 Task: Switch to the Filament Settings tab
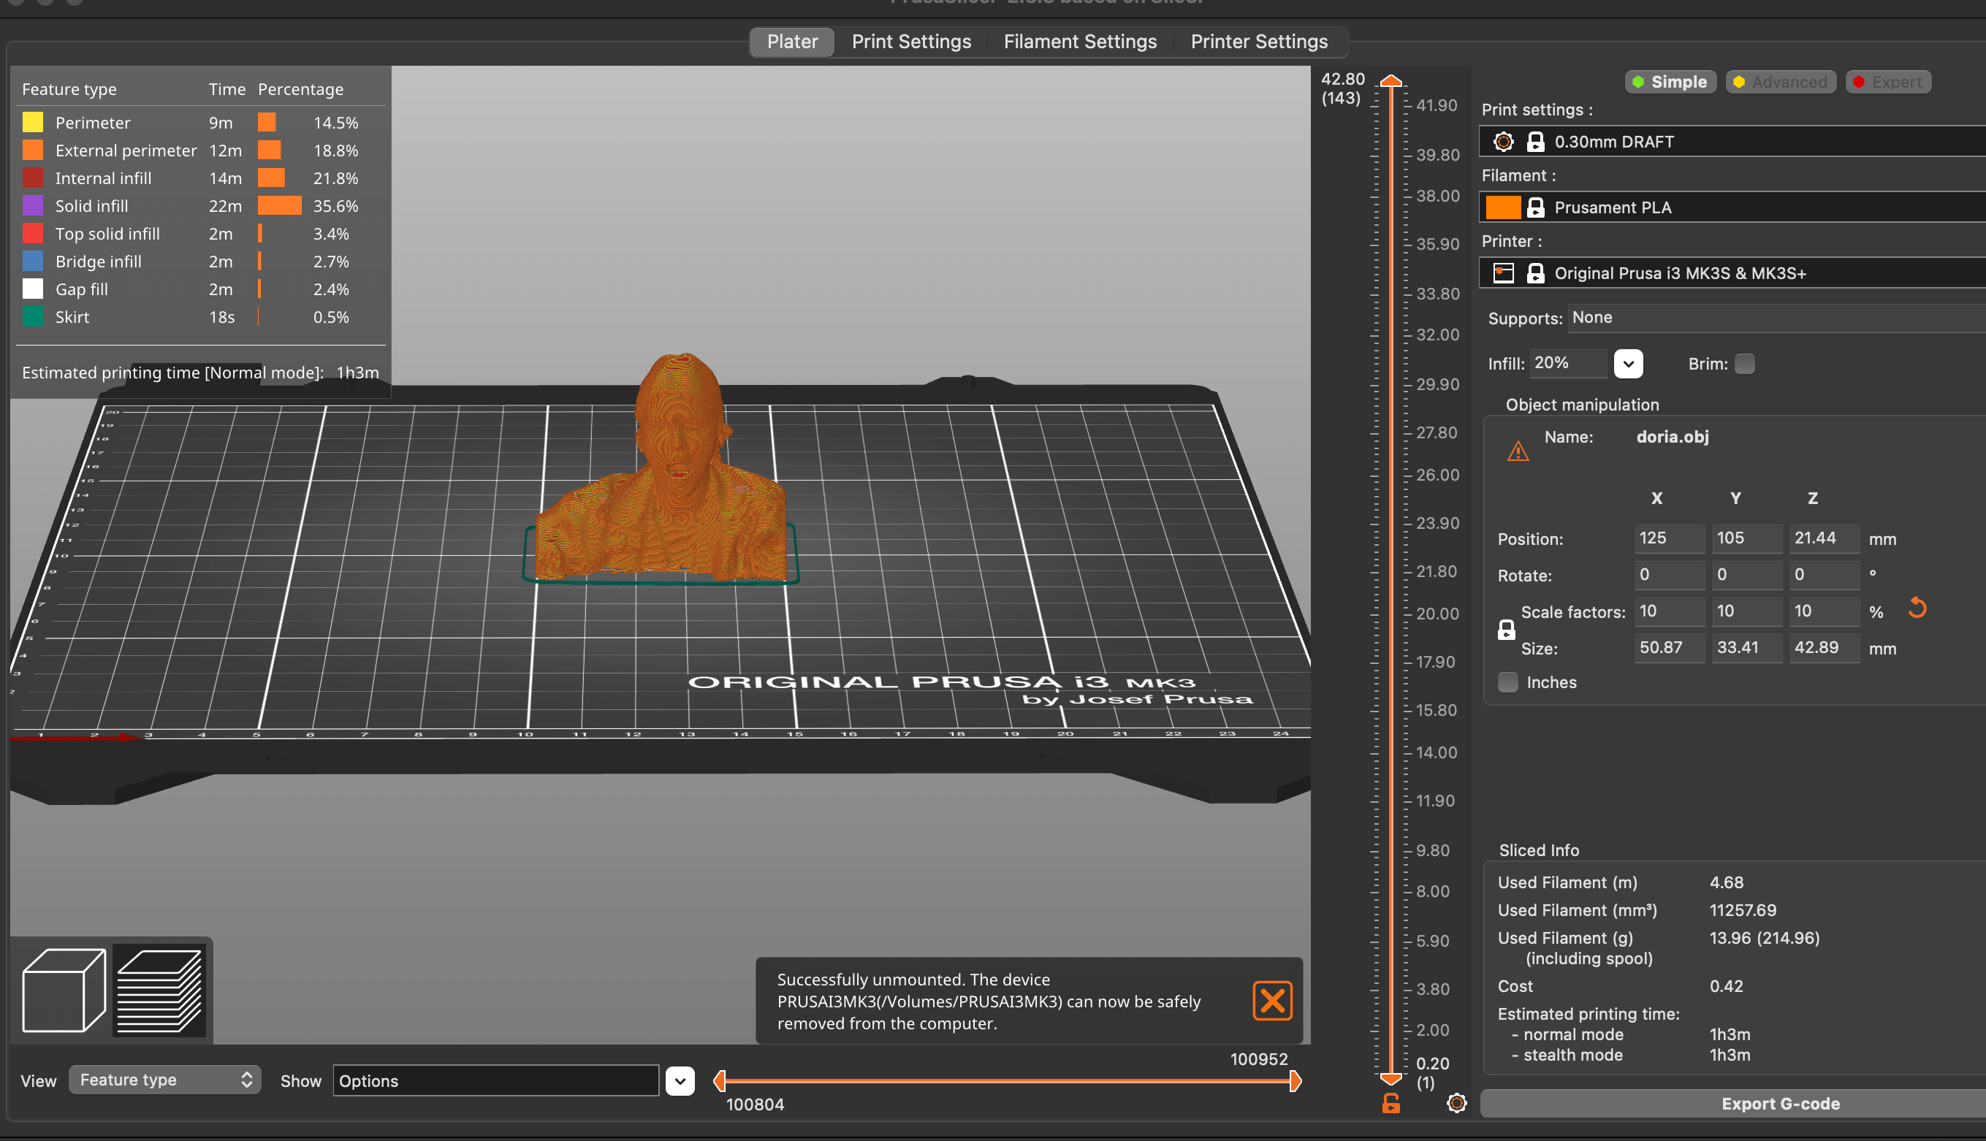pyautogui.click(x=1080, y=41)
